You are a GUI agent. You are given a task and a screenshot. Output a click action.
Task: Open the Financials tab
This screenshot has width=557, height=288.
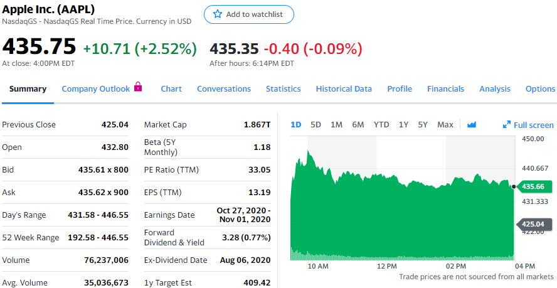coord(445,89)
